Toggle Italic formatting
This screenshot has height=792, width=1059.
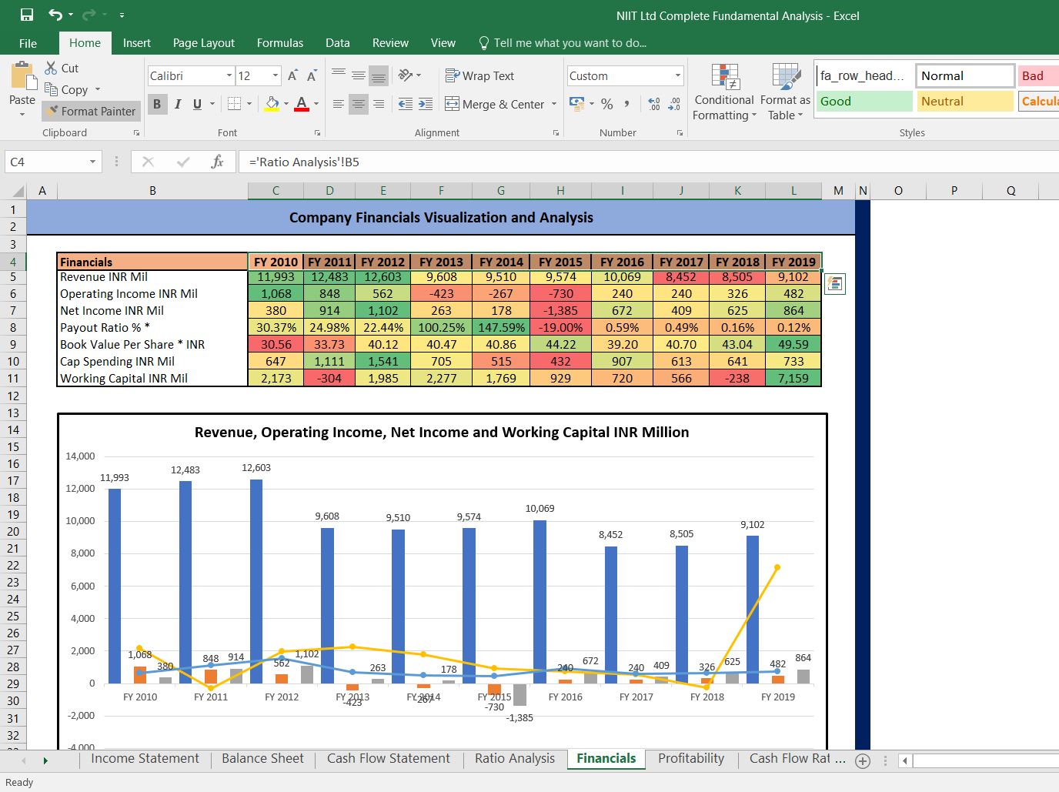coord(178,104)
